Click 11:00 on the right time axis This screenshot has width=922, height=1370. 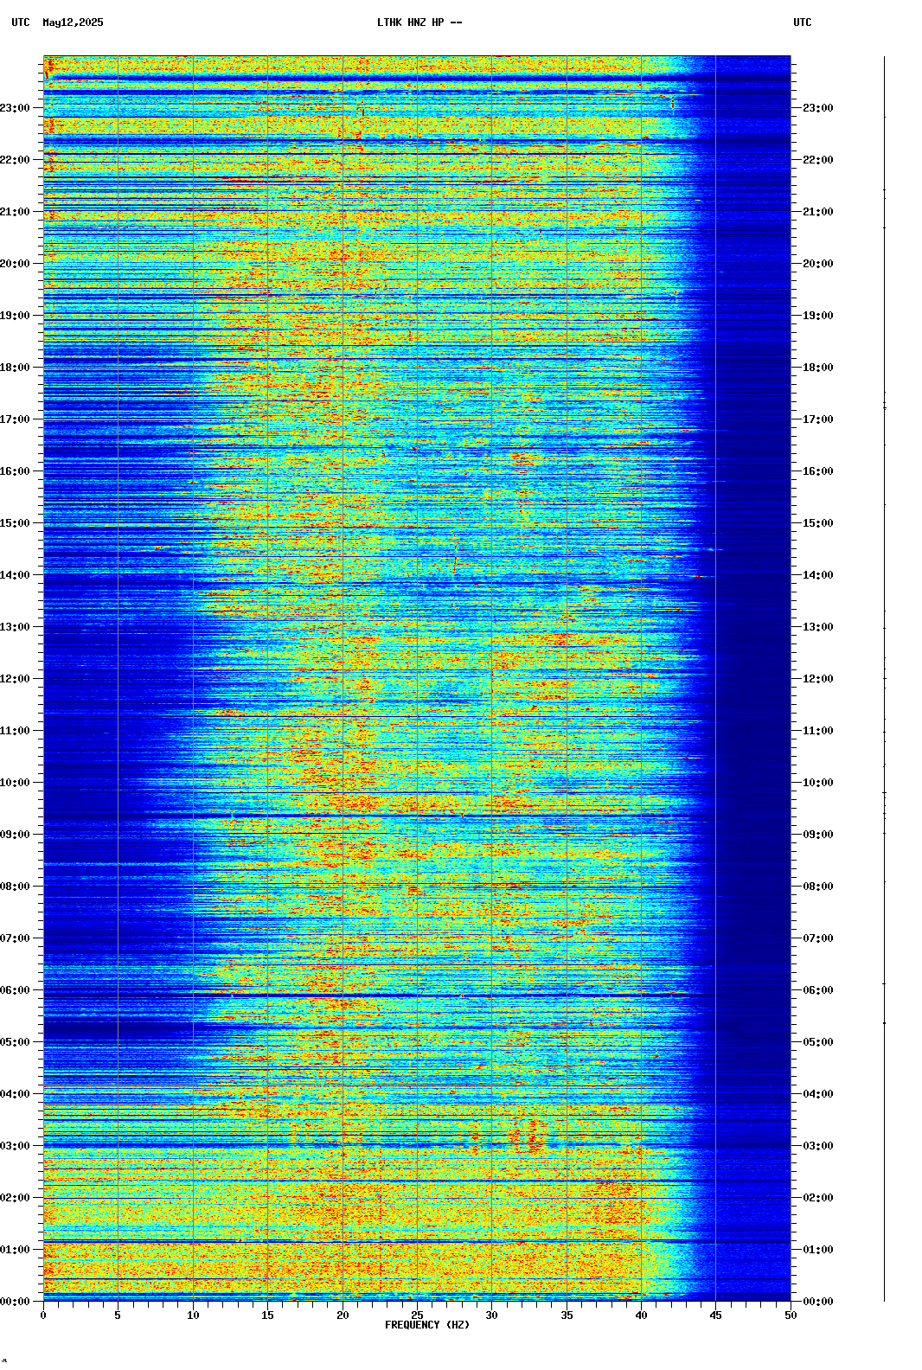(818, 731)
